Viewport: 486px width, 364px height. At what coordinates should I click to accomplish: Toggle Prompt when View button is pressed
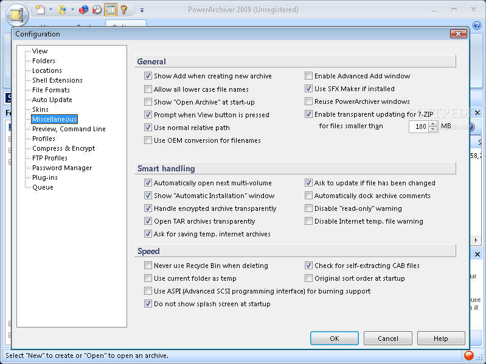148,114
